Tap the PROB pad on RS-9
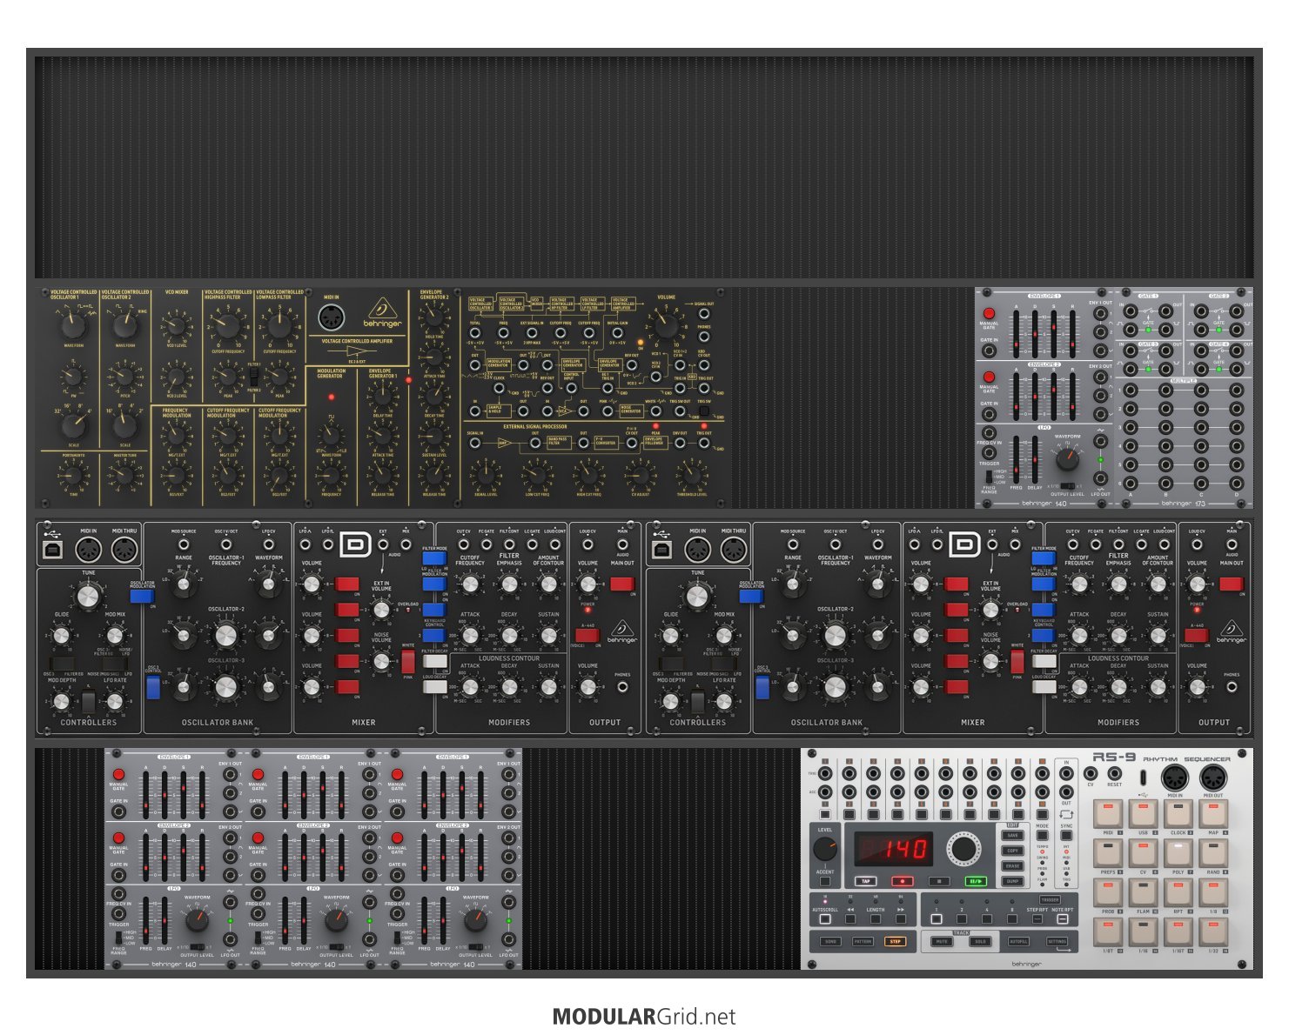The width and height of the screenshot is (1289, 1035). (1108, 892)
